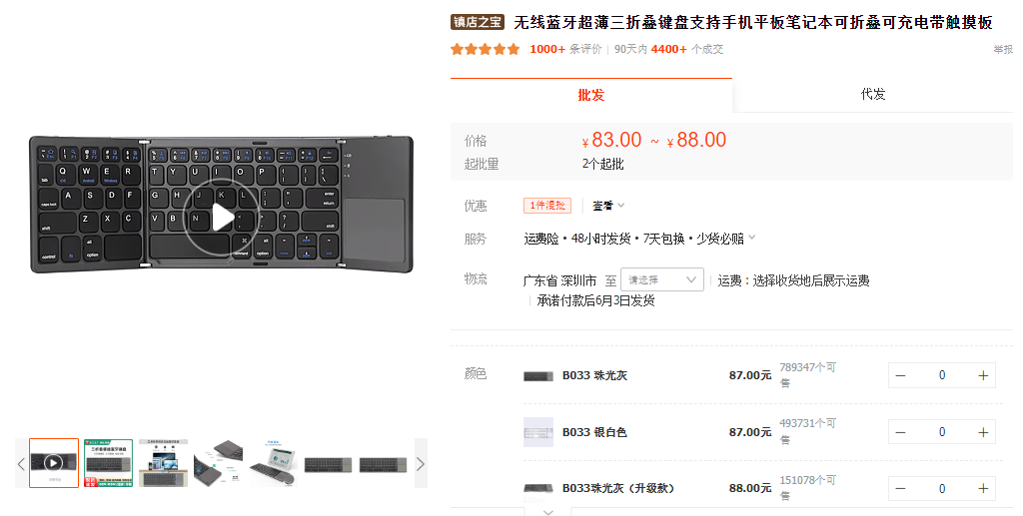Increase quantity for B033 珠光灰
The image size is (1023, 516).
click(983, 375)
